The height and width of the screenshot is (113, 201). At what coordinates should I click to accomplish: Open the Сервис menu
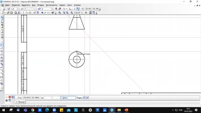62,5
